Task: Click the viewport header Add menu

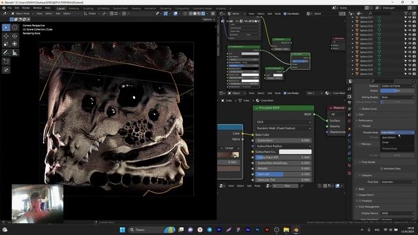Action: pos(57,13)
